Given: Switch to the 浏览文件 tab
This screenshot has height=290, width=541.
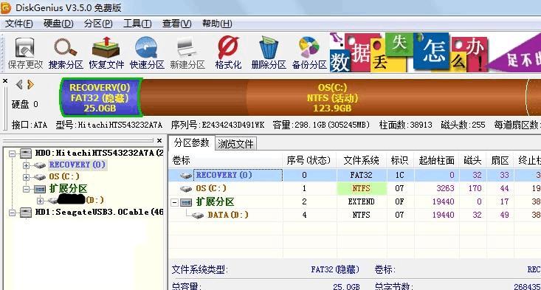Looking at the screenshot, I should (x=235, y=143).
